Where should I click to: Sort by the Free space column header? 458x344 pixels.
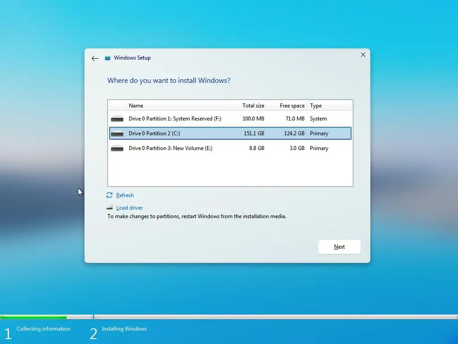(x=287, y=106)
